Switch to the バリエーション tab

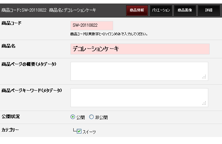click(x=161, y=11)
